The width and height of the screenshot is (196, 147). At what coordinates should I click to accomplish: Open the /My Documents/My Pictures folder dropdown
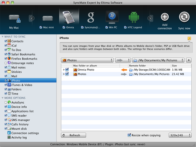click(158, 60)
